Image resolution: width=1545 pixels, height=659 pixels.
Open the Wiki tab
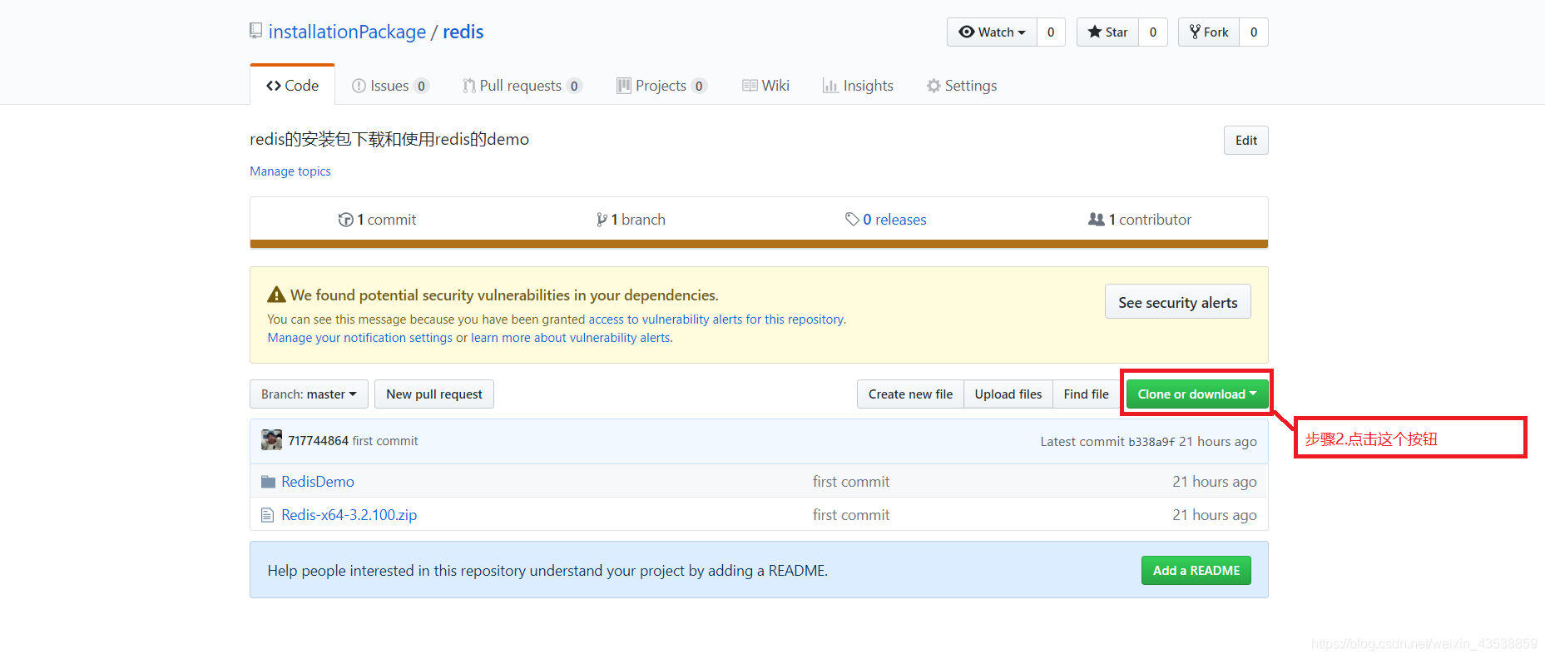(765, 86)
